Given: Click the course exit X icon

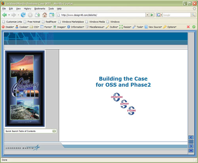Looking at the screenshot, I should coord(191,151).
